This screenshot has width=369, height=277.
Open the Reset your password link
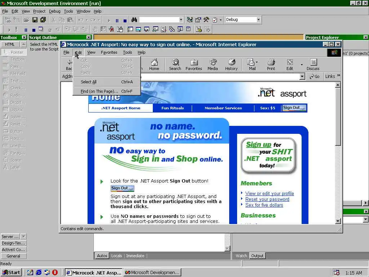pos(267,199)
